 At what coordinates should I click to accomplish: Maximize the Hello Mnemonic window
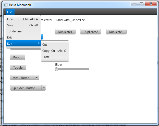(x=141, y=4)
